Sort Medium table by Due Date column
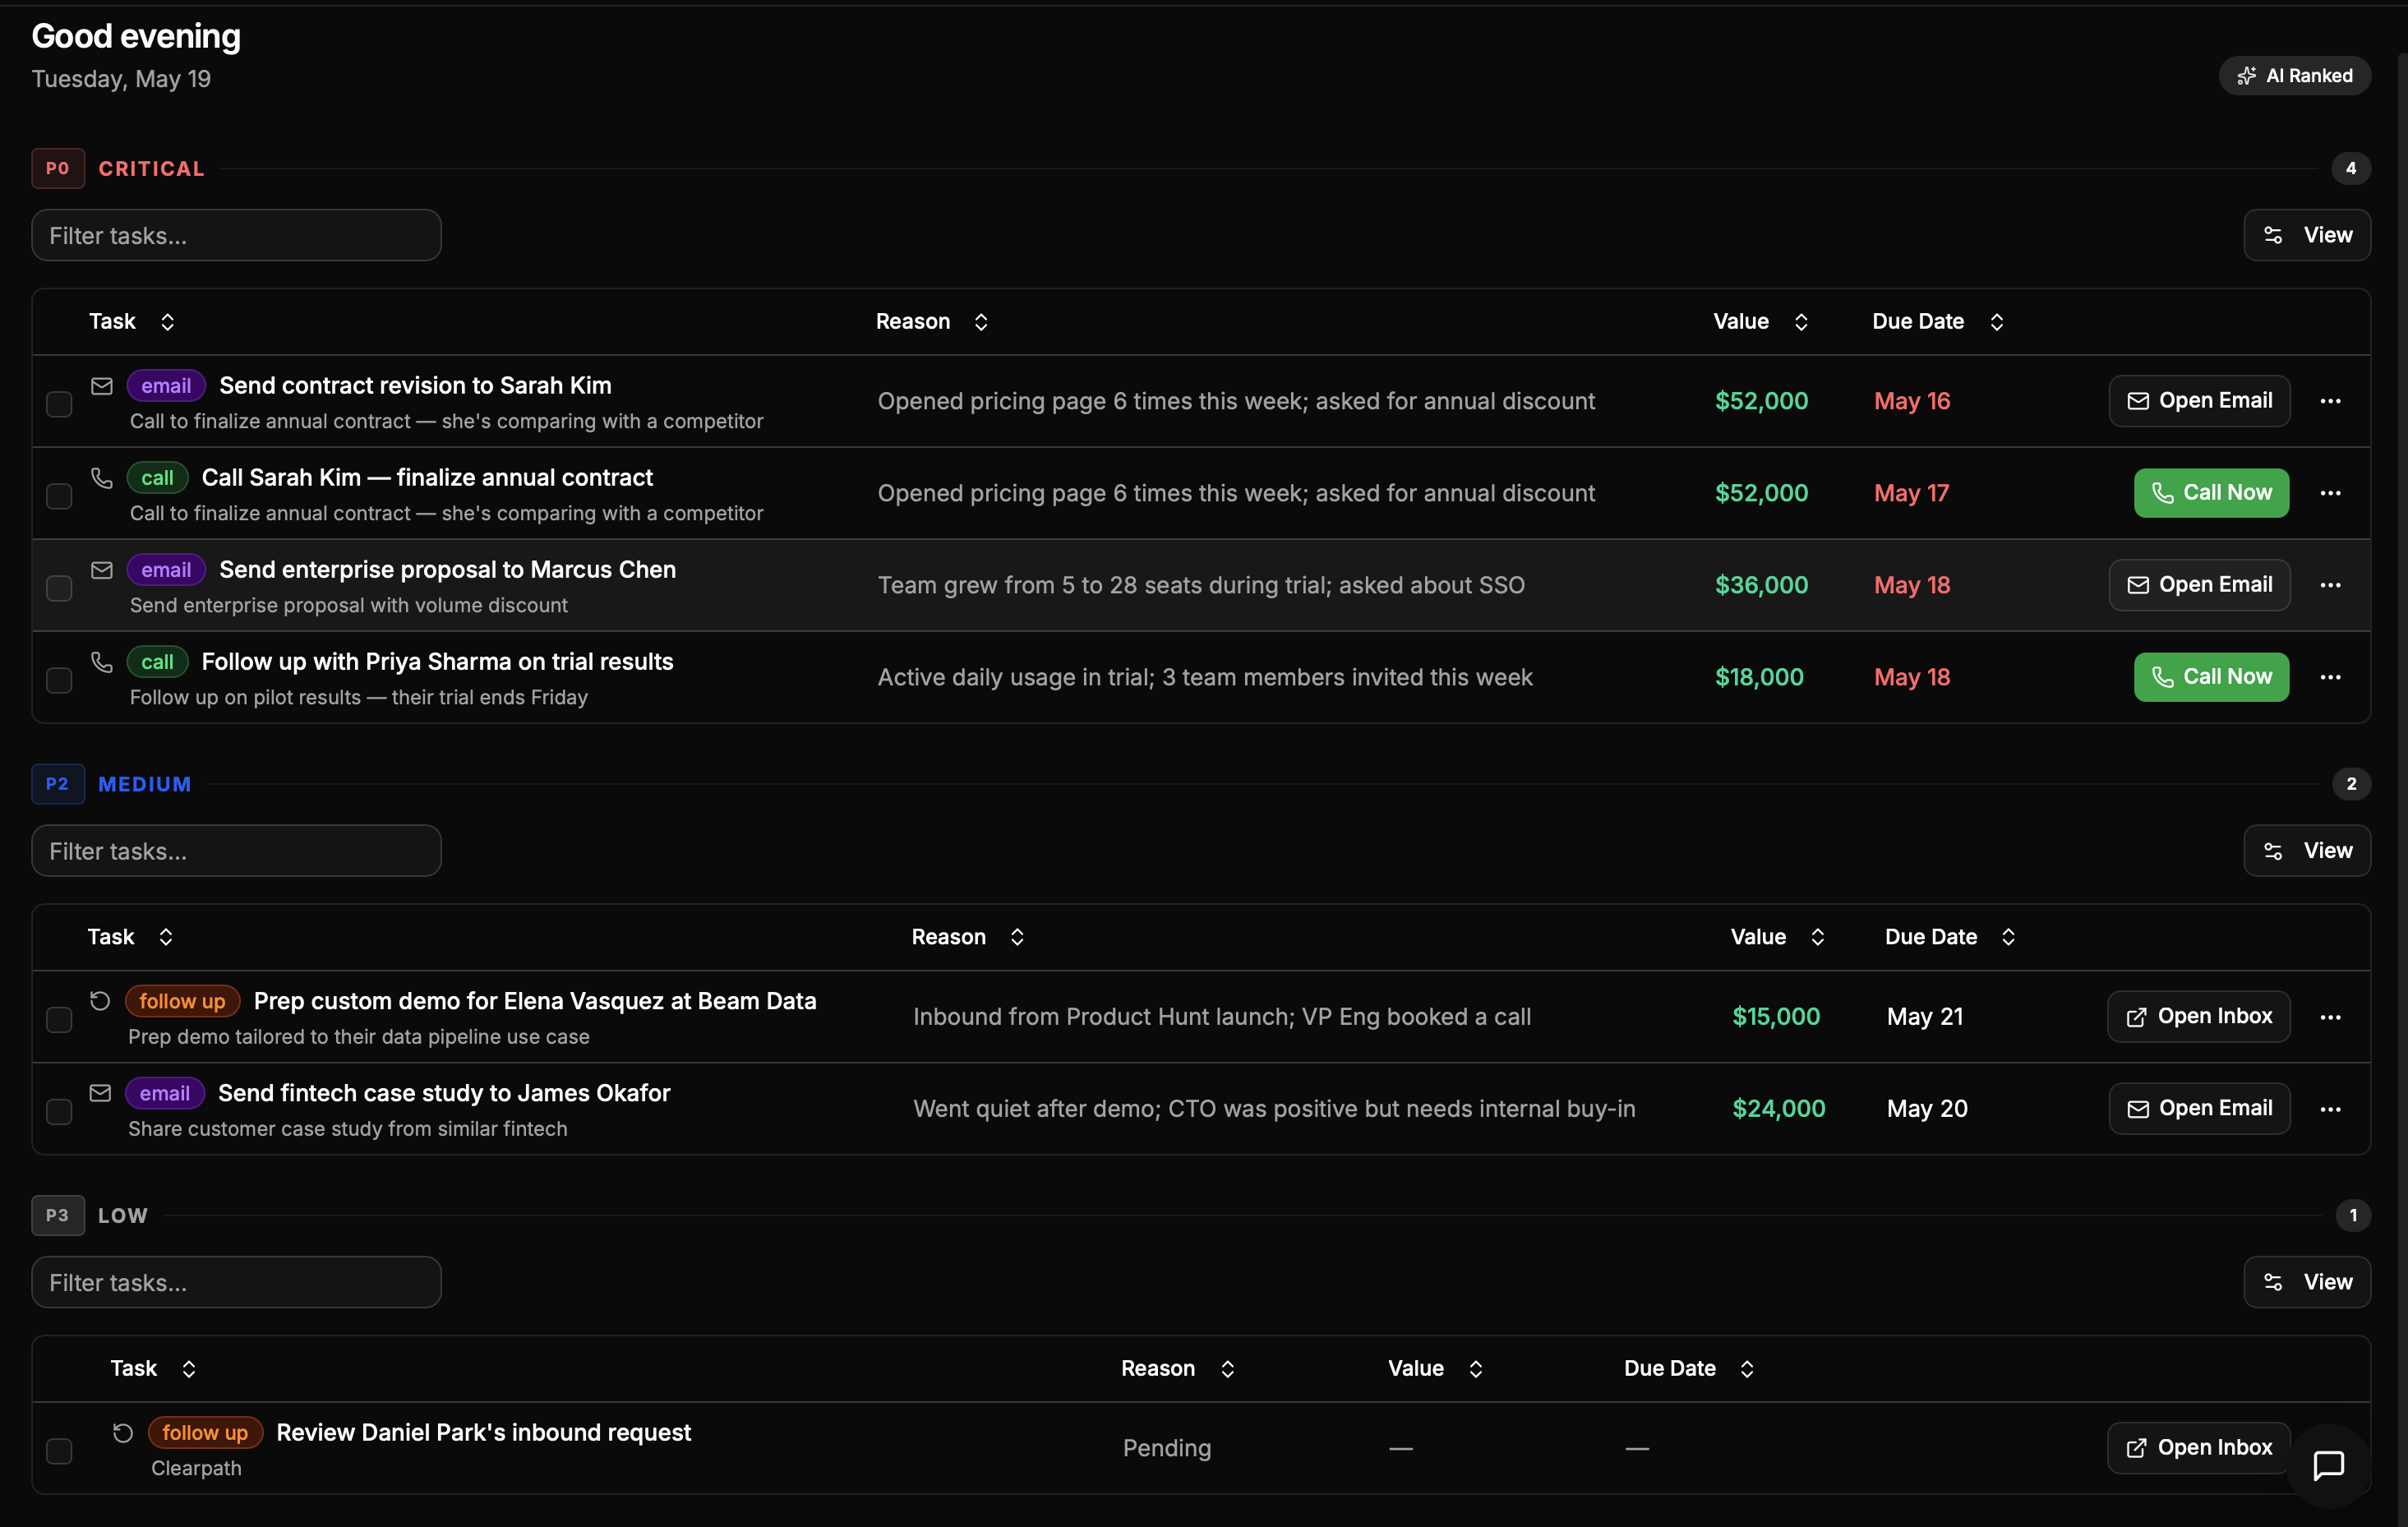Screen dimensions: 2408x1527 [x=1950, y=937]
